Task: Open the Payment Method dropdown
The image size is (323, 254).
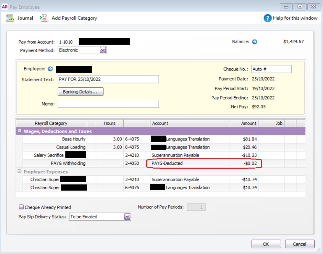Action: (103, 50)
